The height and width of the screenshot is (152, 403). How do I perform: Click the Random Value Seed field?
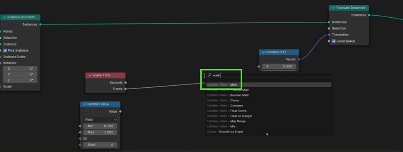[x=100, y=145]
